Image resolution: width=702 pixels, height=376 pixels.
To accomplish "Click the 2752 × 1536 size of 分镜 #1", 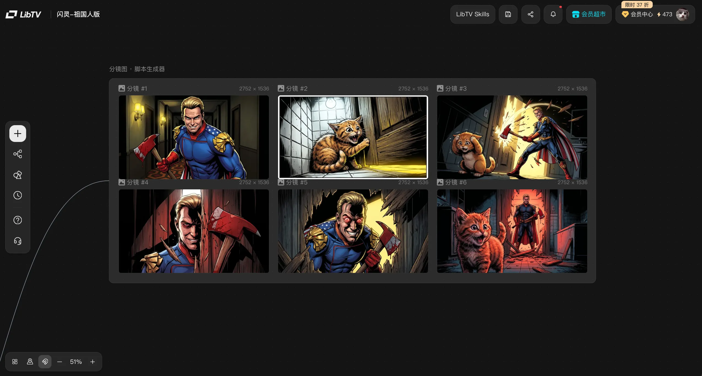I will (254, 88).
